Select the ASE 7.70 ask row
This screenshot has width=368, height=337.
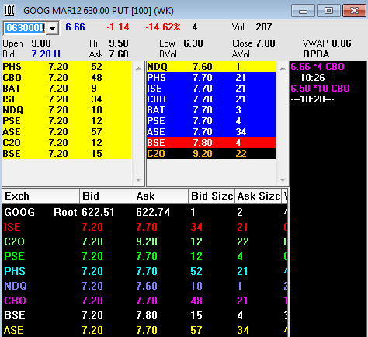[211, 132]
